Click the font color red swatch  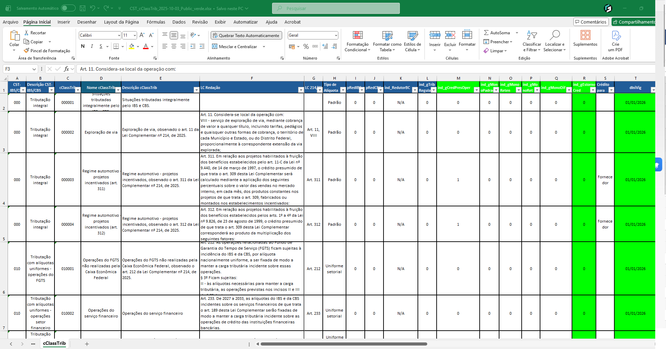tap(146, 46)
